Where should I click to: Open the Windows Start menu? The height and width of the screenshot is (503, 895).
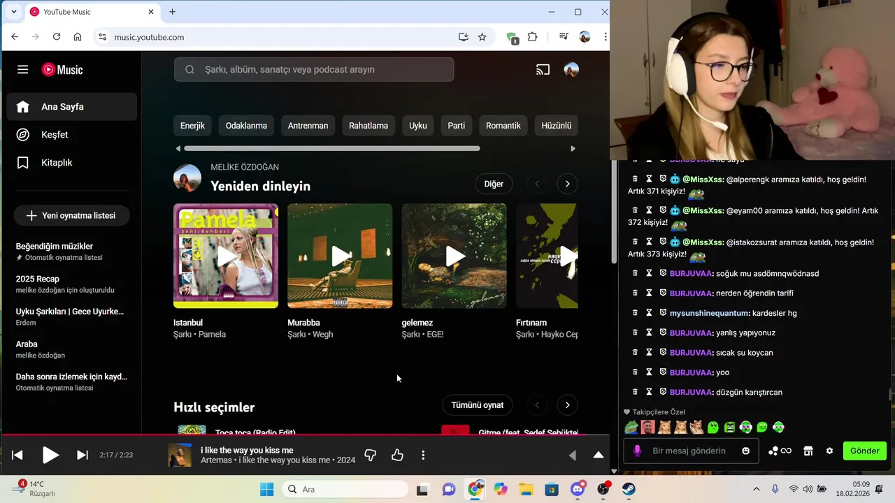pos(267,489)
